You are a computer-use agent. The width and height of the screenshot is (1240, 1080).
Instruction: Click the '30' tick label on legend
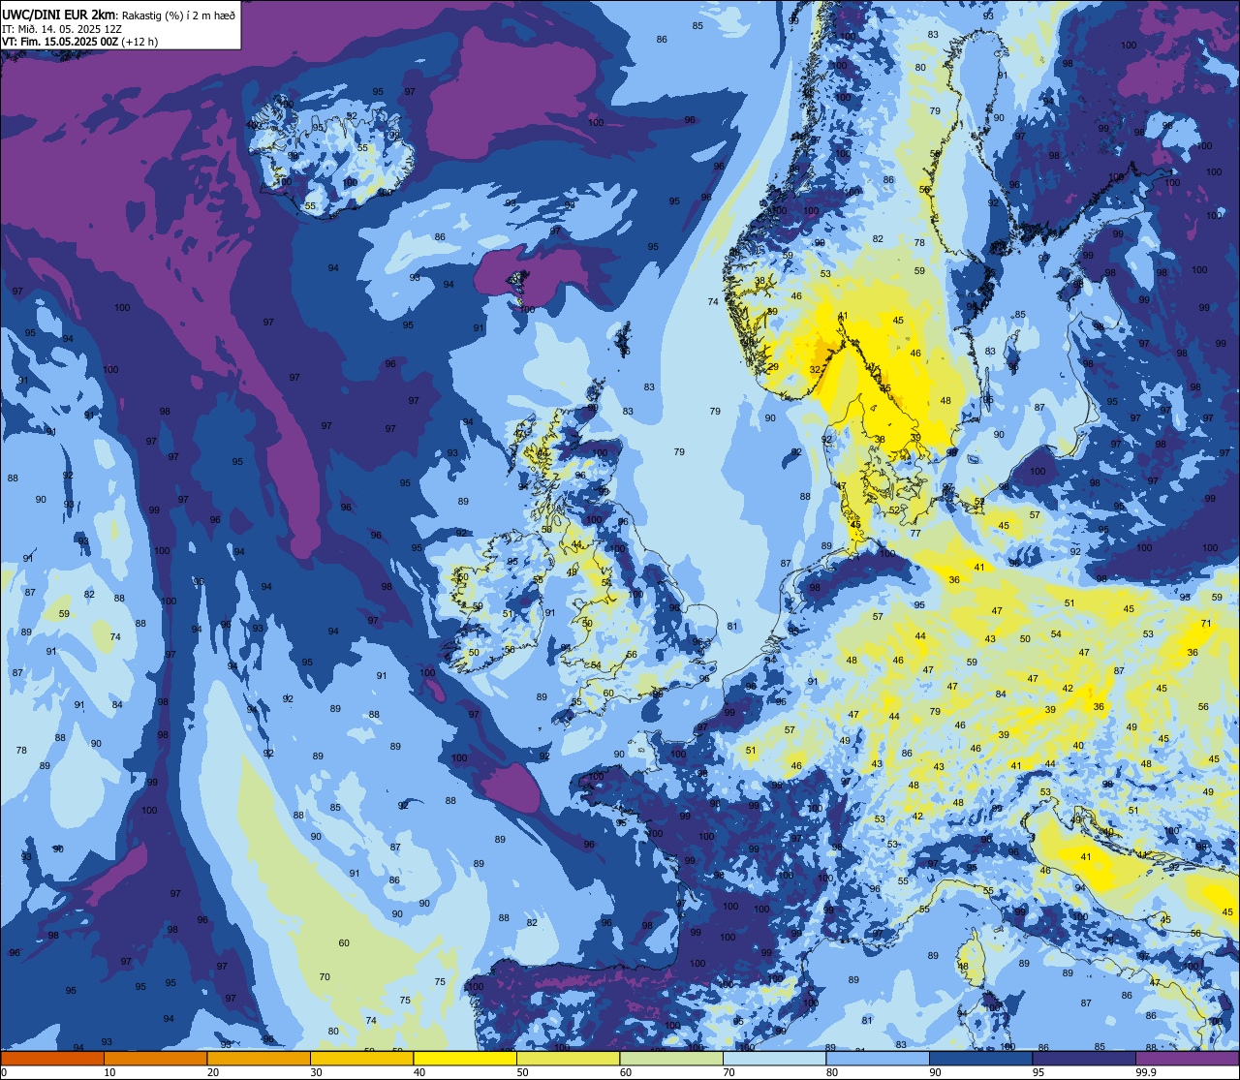[x=316, y=1072]
